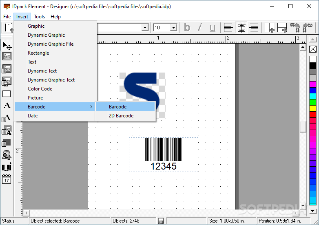Activate the Dynamic Text tool icon
The height and width of the screenshot is (225, 319).
6,118
